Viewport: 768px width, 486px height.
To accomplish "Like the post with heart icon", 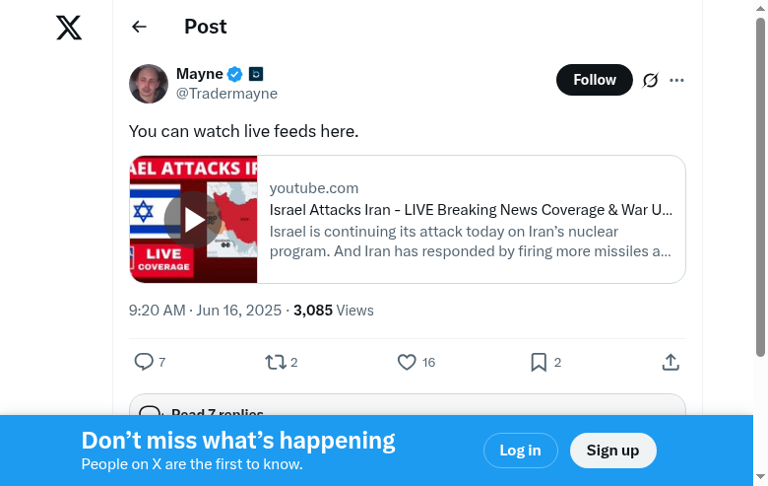I will (407, 362).
